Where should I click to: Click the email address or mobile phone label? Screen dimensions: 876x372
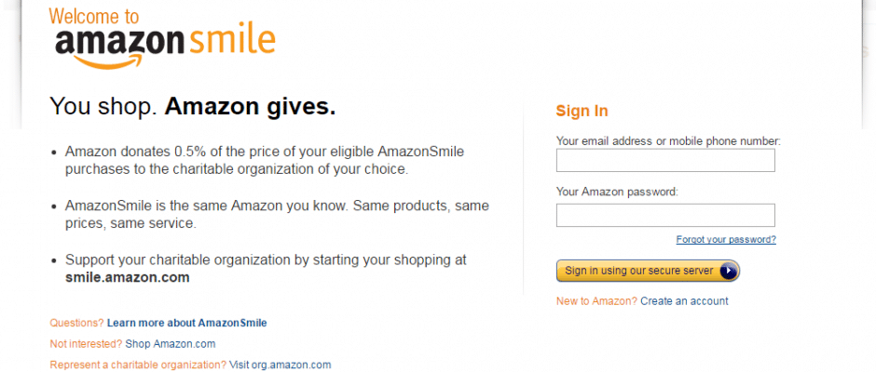click(x=668, y=141)
